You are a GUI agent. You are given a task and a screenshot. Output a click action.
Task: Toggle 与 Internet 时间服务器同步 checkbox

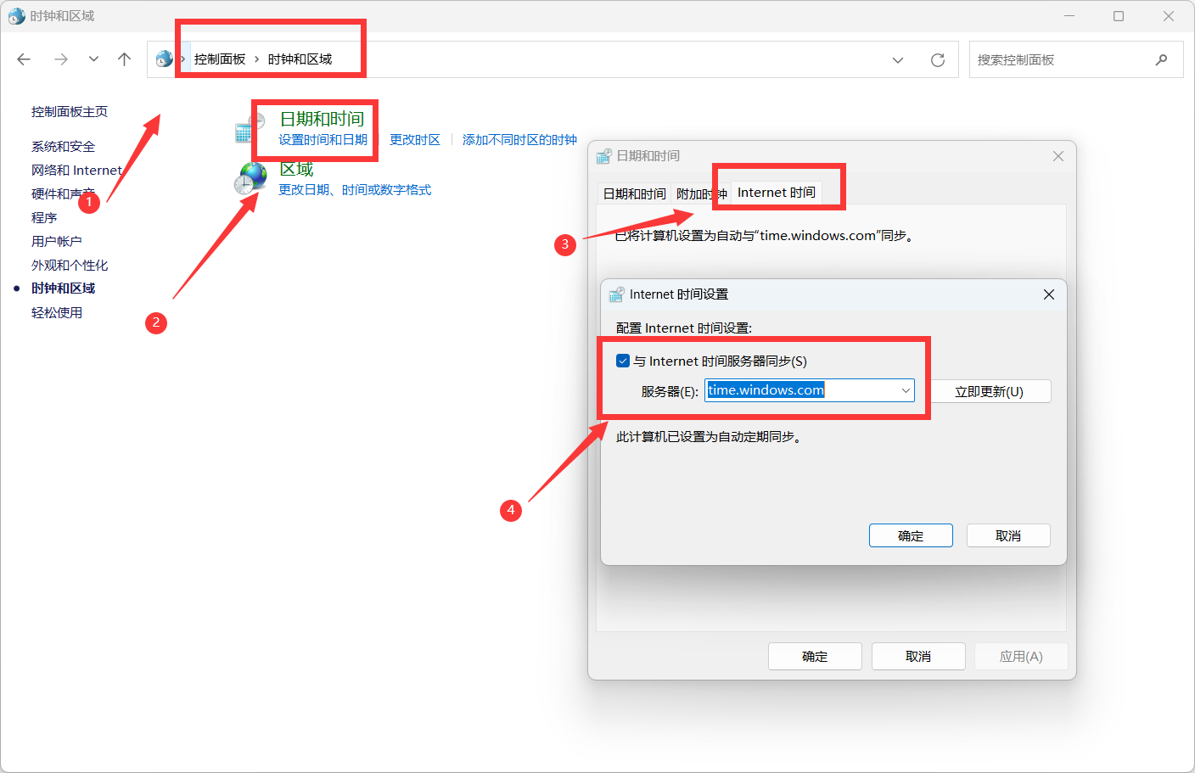coord(623,361)
